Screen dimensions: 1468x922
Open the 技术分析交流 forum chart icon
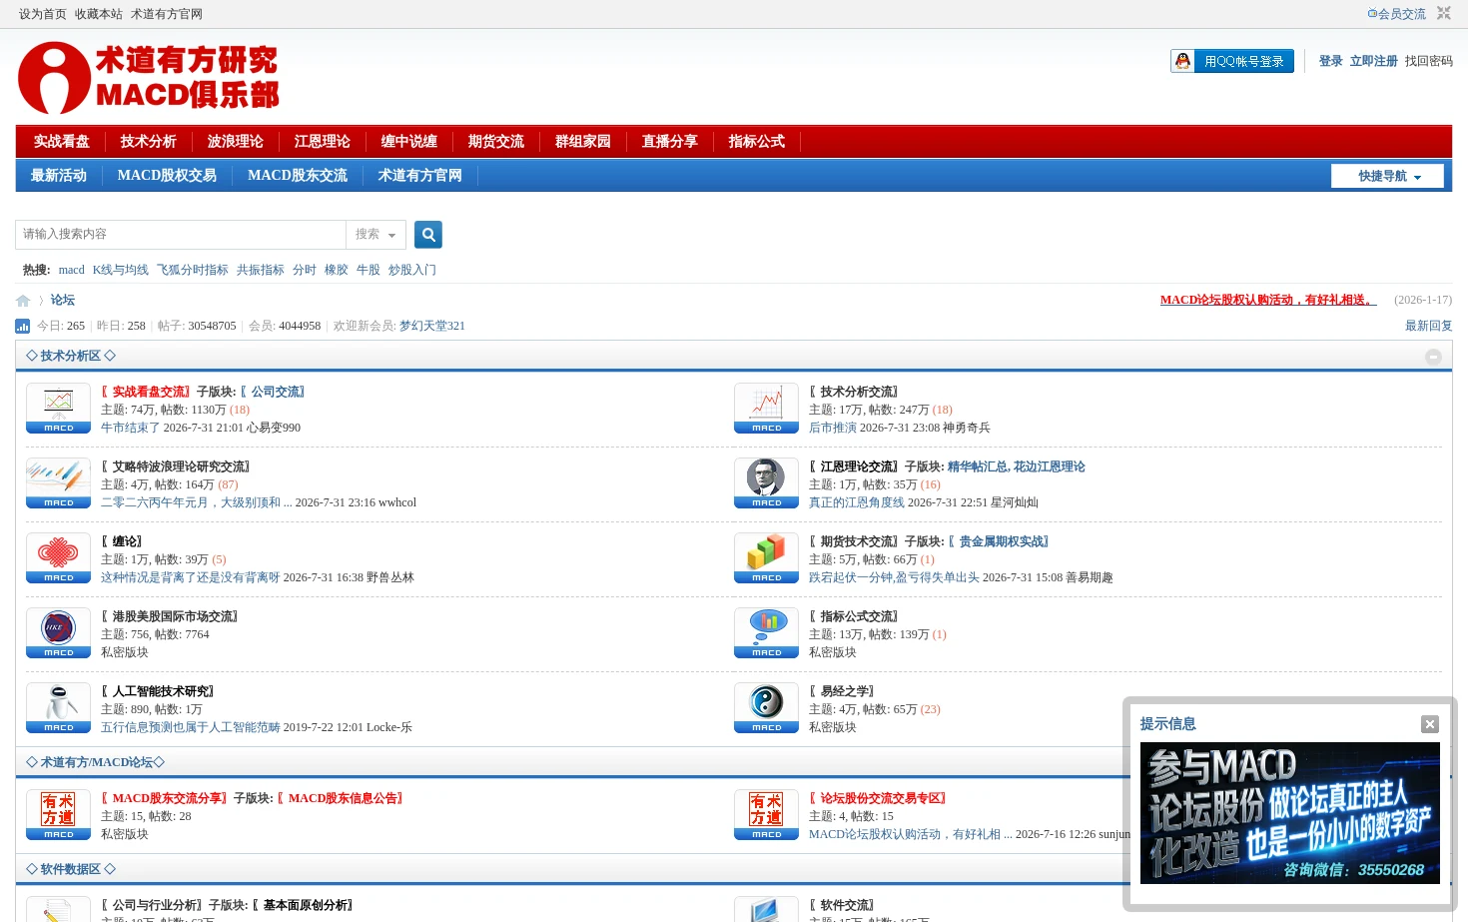767,408
